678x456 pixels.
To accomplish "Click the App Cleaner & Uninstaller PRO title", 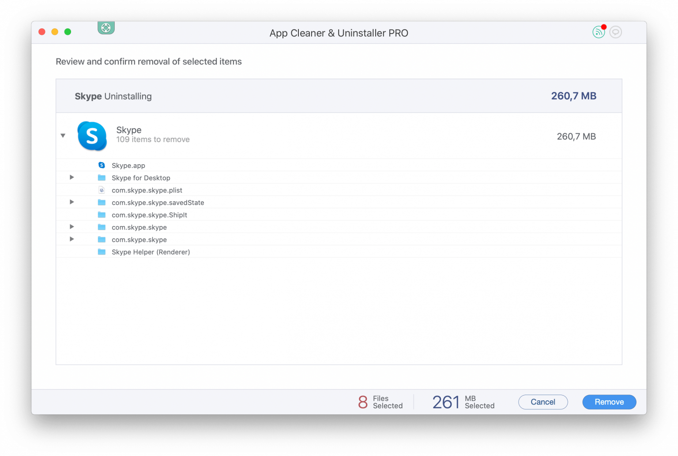I will 339,33.
